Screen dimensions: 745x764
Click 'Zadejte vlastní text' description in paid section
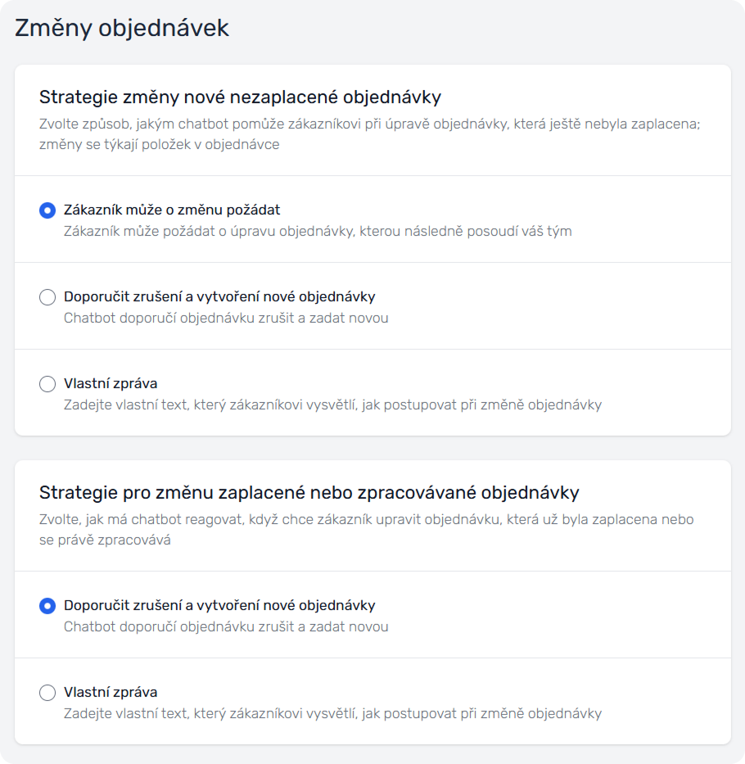click(332, 713)
